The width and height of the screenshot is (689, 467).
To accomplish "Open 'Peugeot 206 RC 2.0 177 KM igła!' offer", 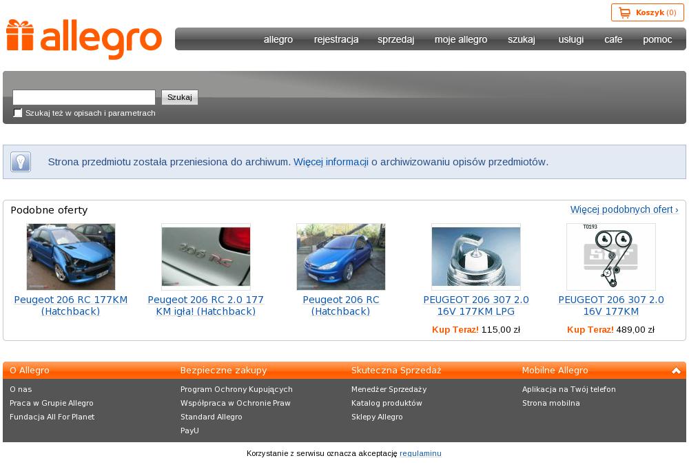I will pyautogui.click(x=205, y=305).
